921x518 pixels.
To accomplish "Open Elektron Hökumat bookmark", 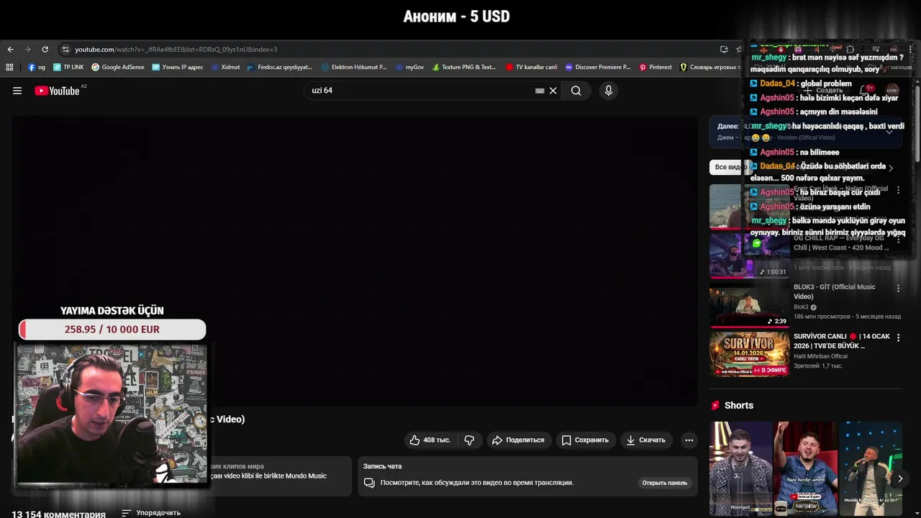I will (354, 67).
